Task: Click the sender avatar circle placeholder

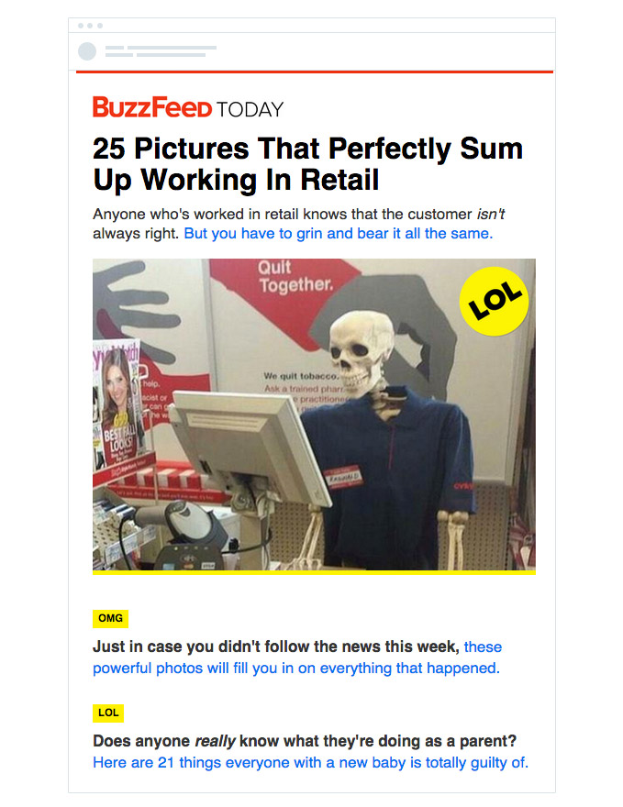Action: point(87,51)
